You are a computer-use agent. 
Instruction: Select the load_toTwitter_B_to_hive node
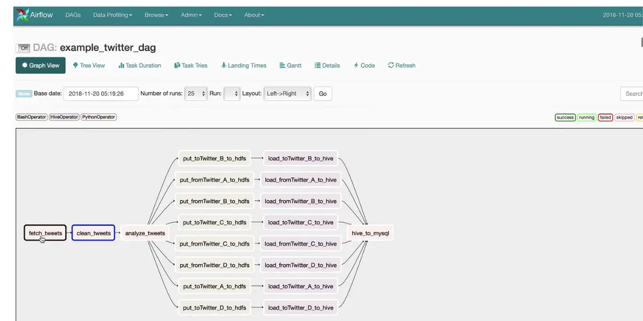pos(301,158)
